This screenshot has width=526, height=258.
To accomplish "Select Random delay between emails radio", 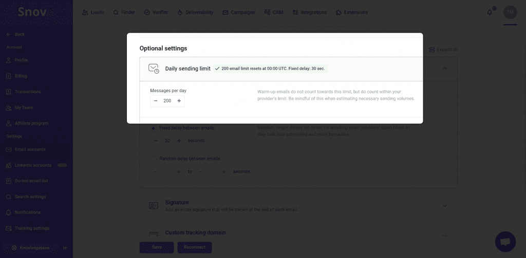I will (154, 159).
